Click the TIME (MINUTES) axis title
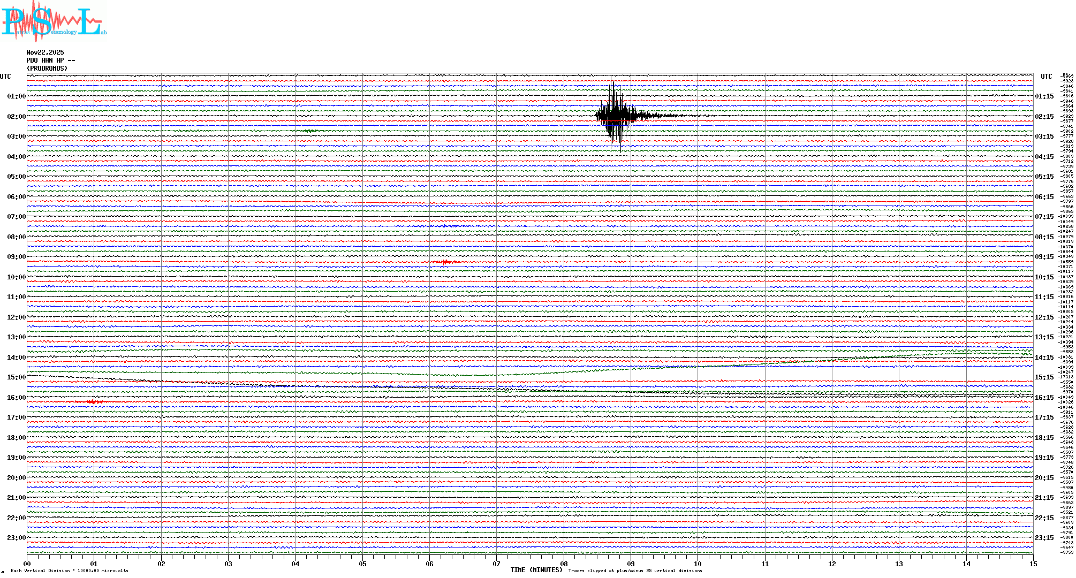Screen dimensions: 1076x578 click(536, 570)
